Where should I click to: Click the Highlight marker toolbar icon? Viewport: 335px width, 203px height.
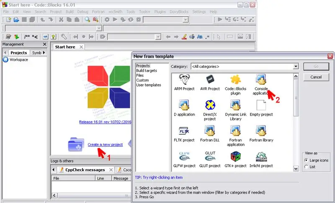coord(184,37)
